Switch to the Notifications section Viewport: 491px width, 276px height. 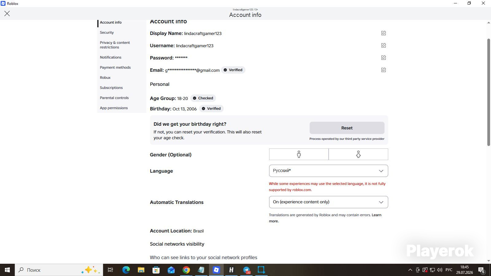110,57
